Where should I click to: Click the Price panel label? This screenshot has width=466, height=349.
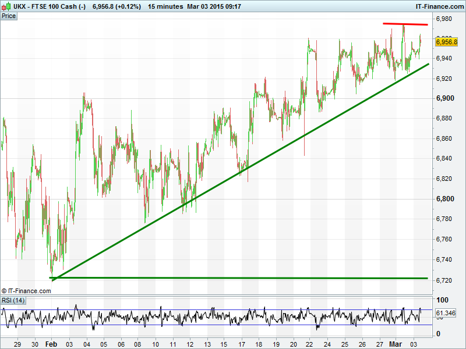coord(9,16)
